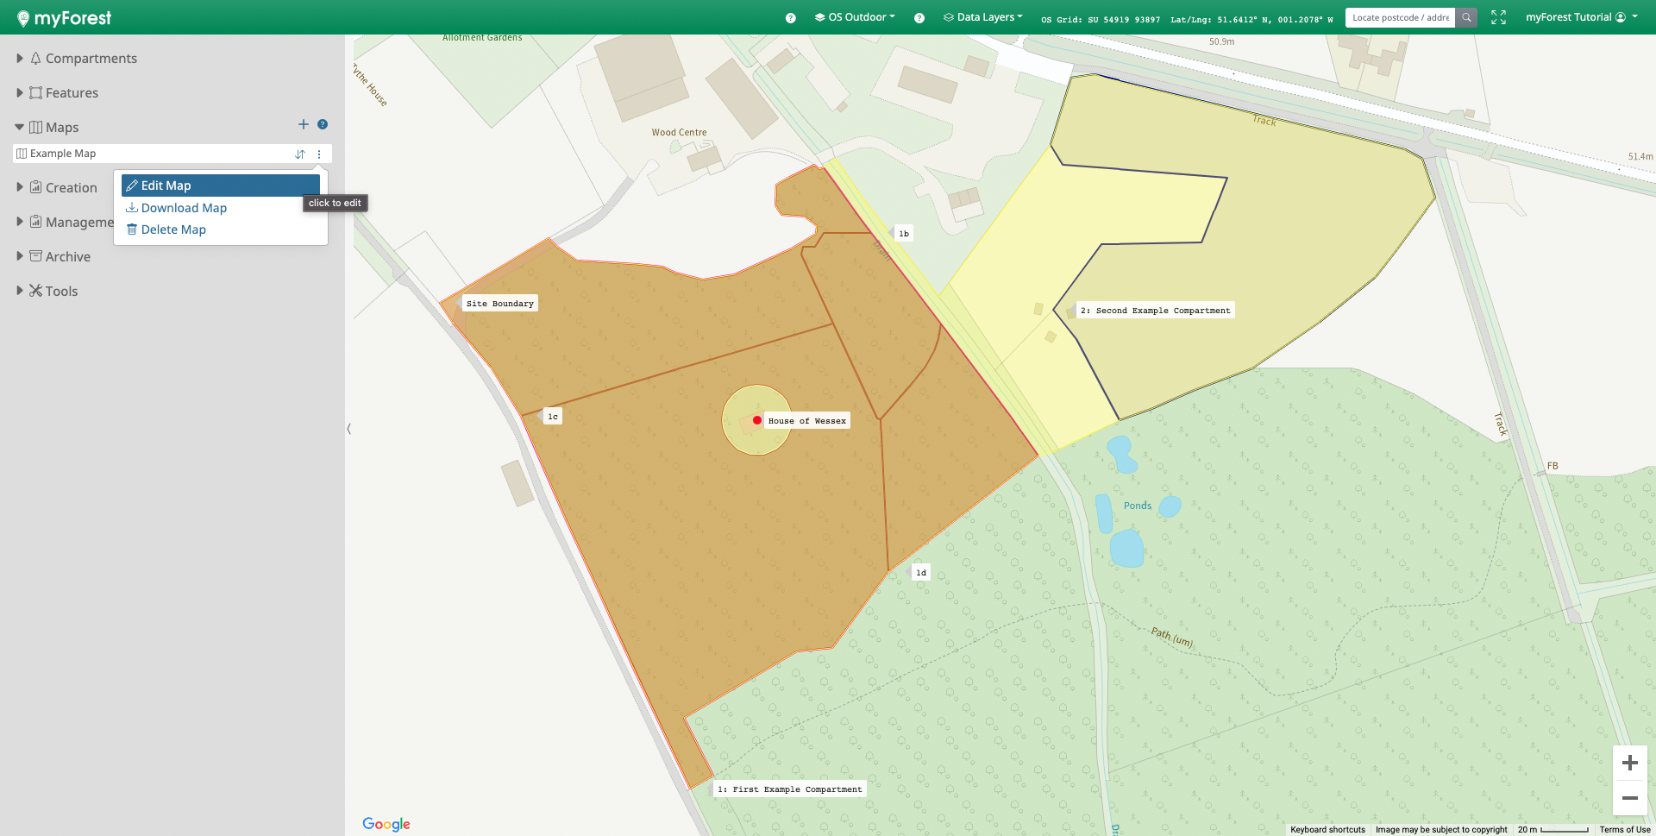Image resolution: width=1656 pixels, height=836 pixels.
Task: Click the Terms of Use link
Action: (x=1624, y=829)
